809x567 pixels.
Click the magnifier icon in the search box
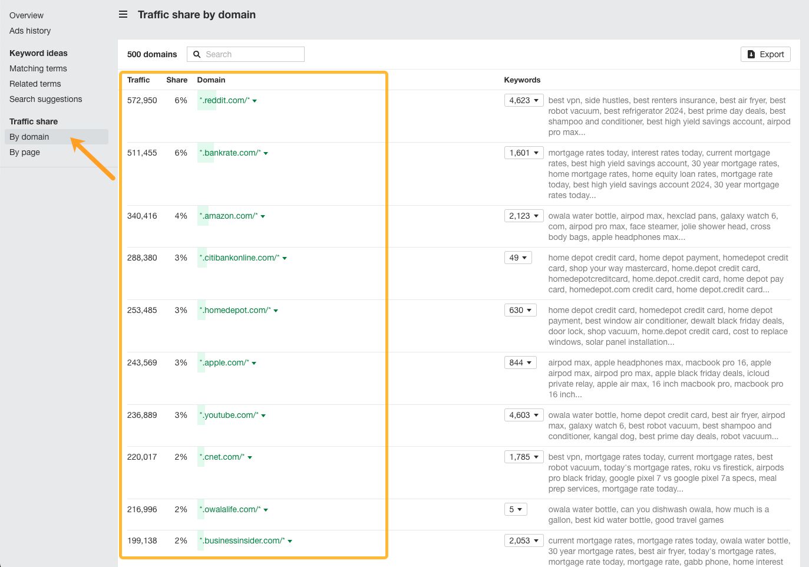click(197, 54)
